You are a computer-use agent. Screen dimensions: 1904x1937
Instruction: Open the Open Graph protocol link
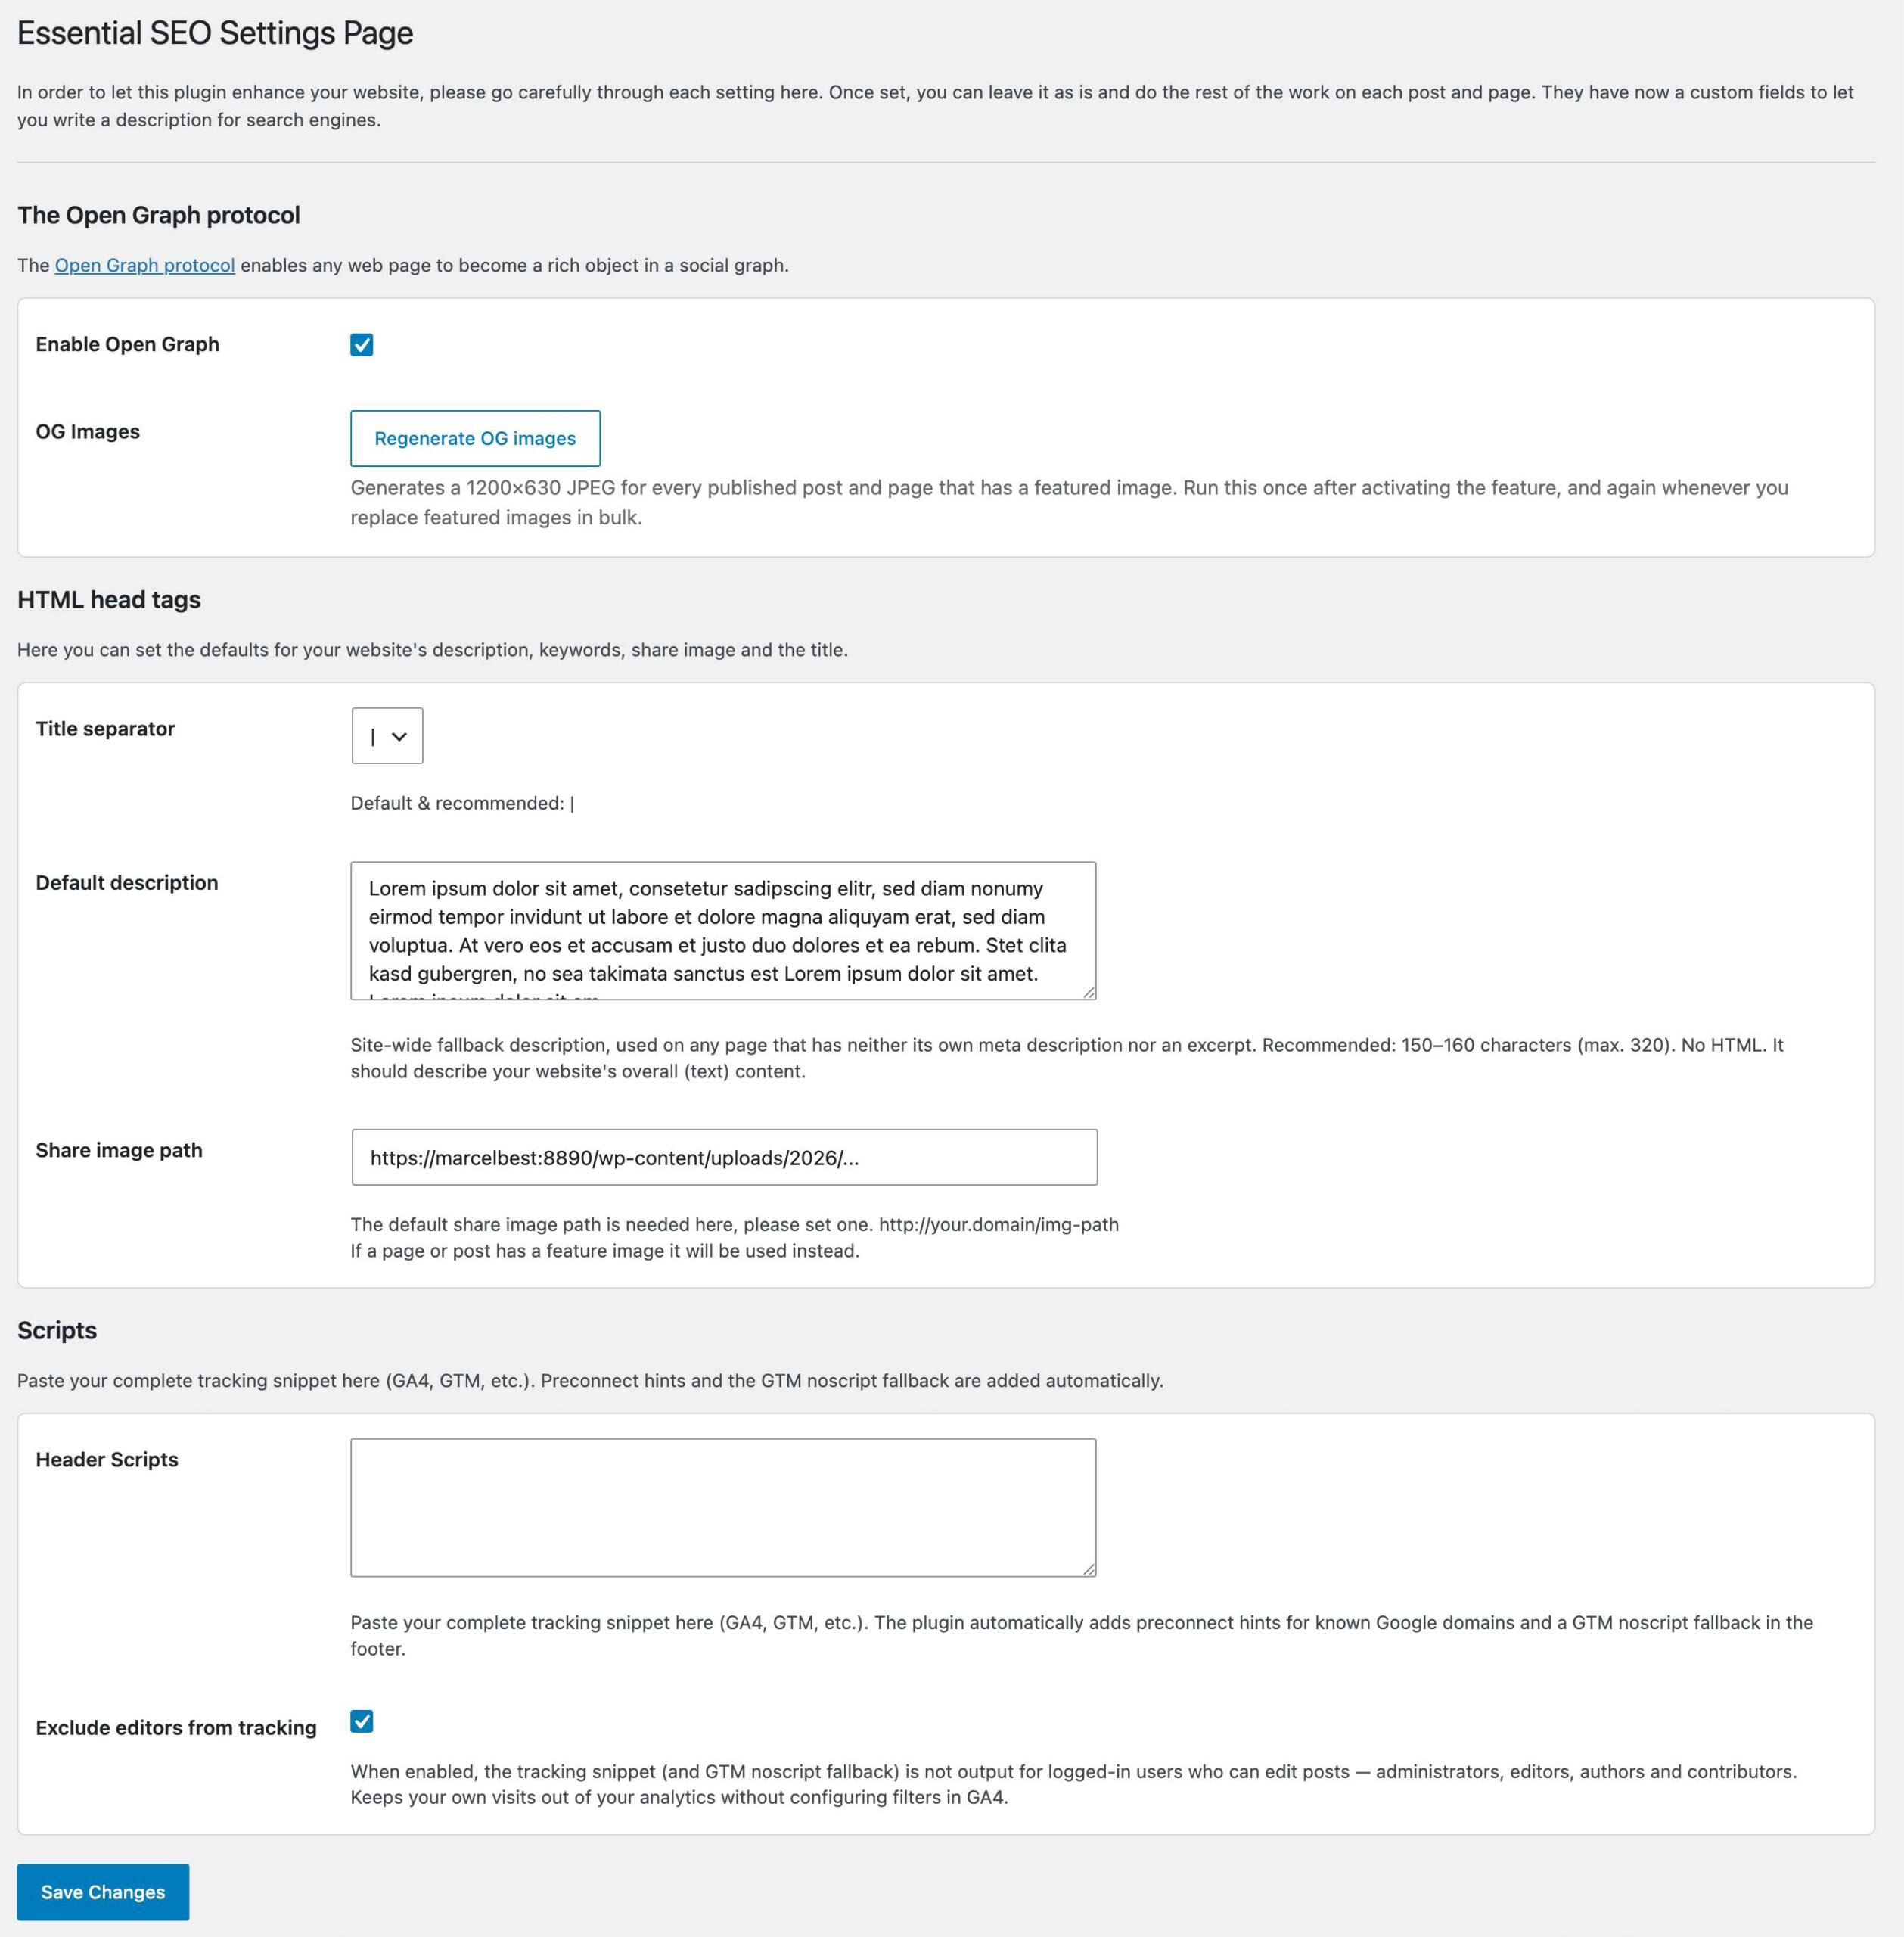pos(145,265)
